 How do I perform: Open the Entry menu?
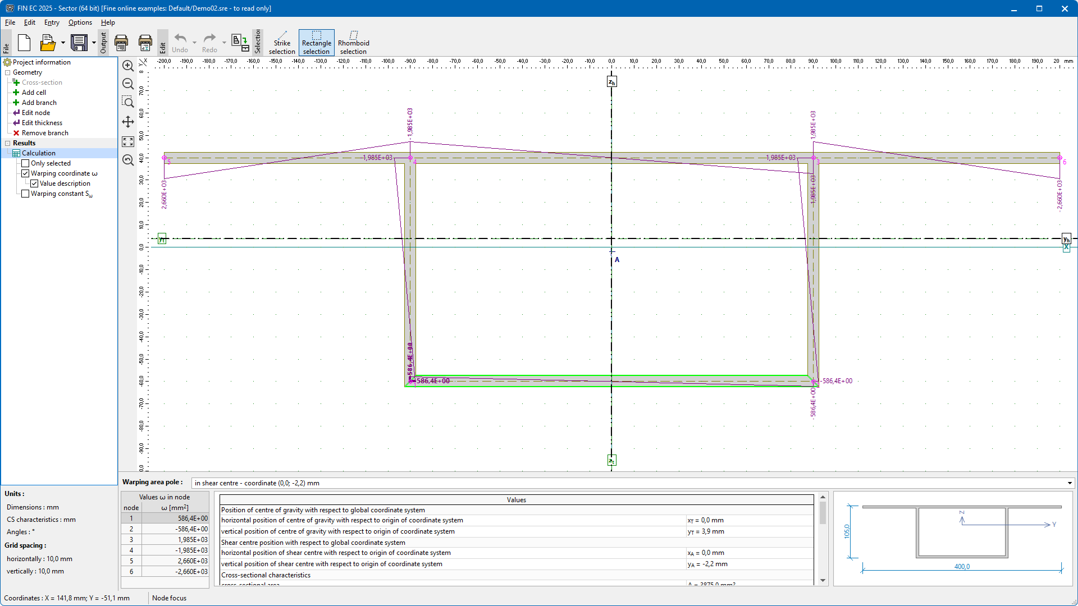click(x=52, y=22)
